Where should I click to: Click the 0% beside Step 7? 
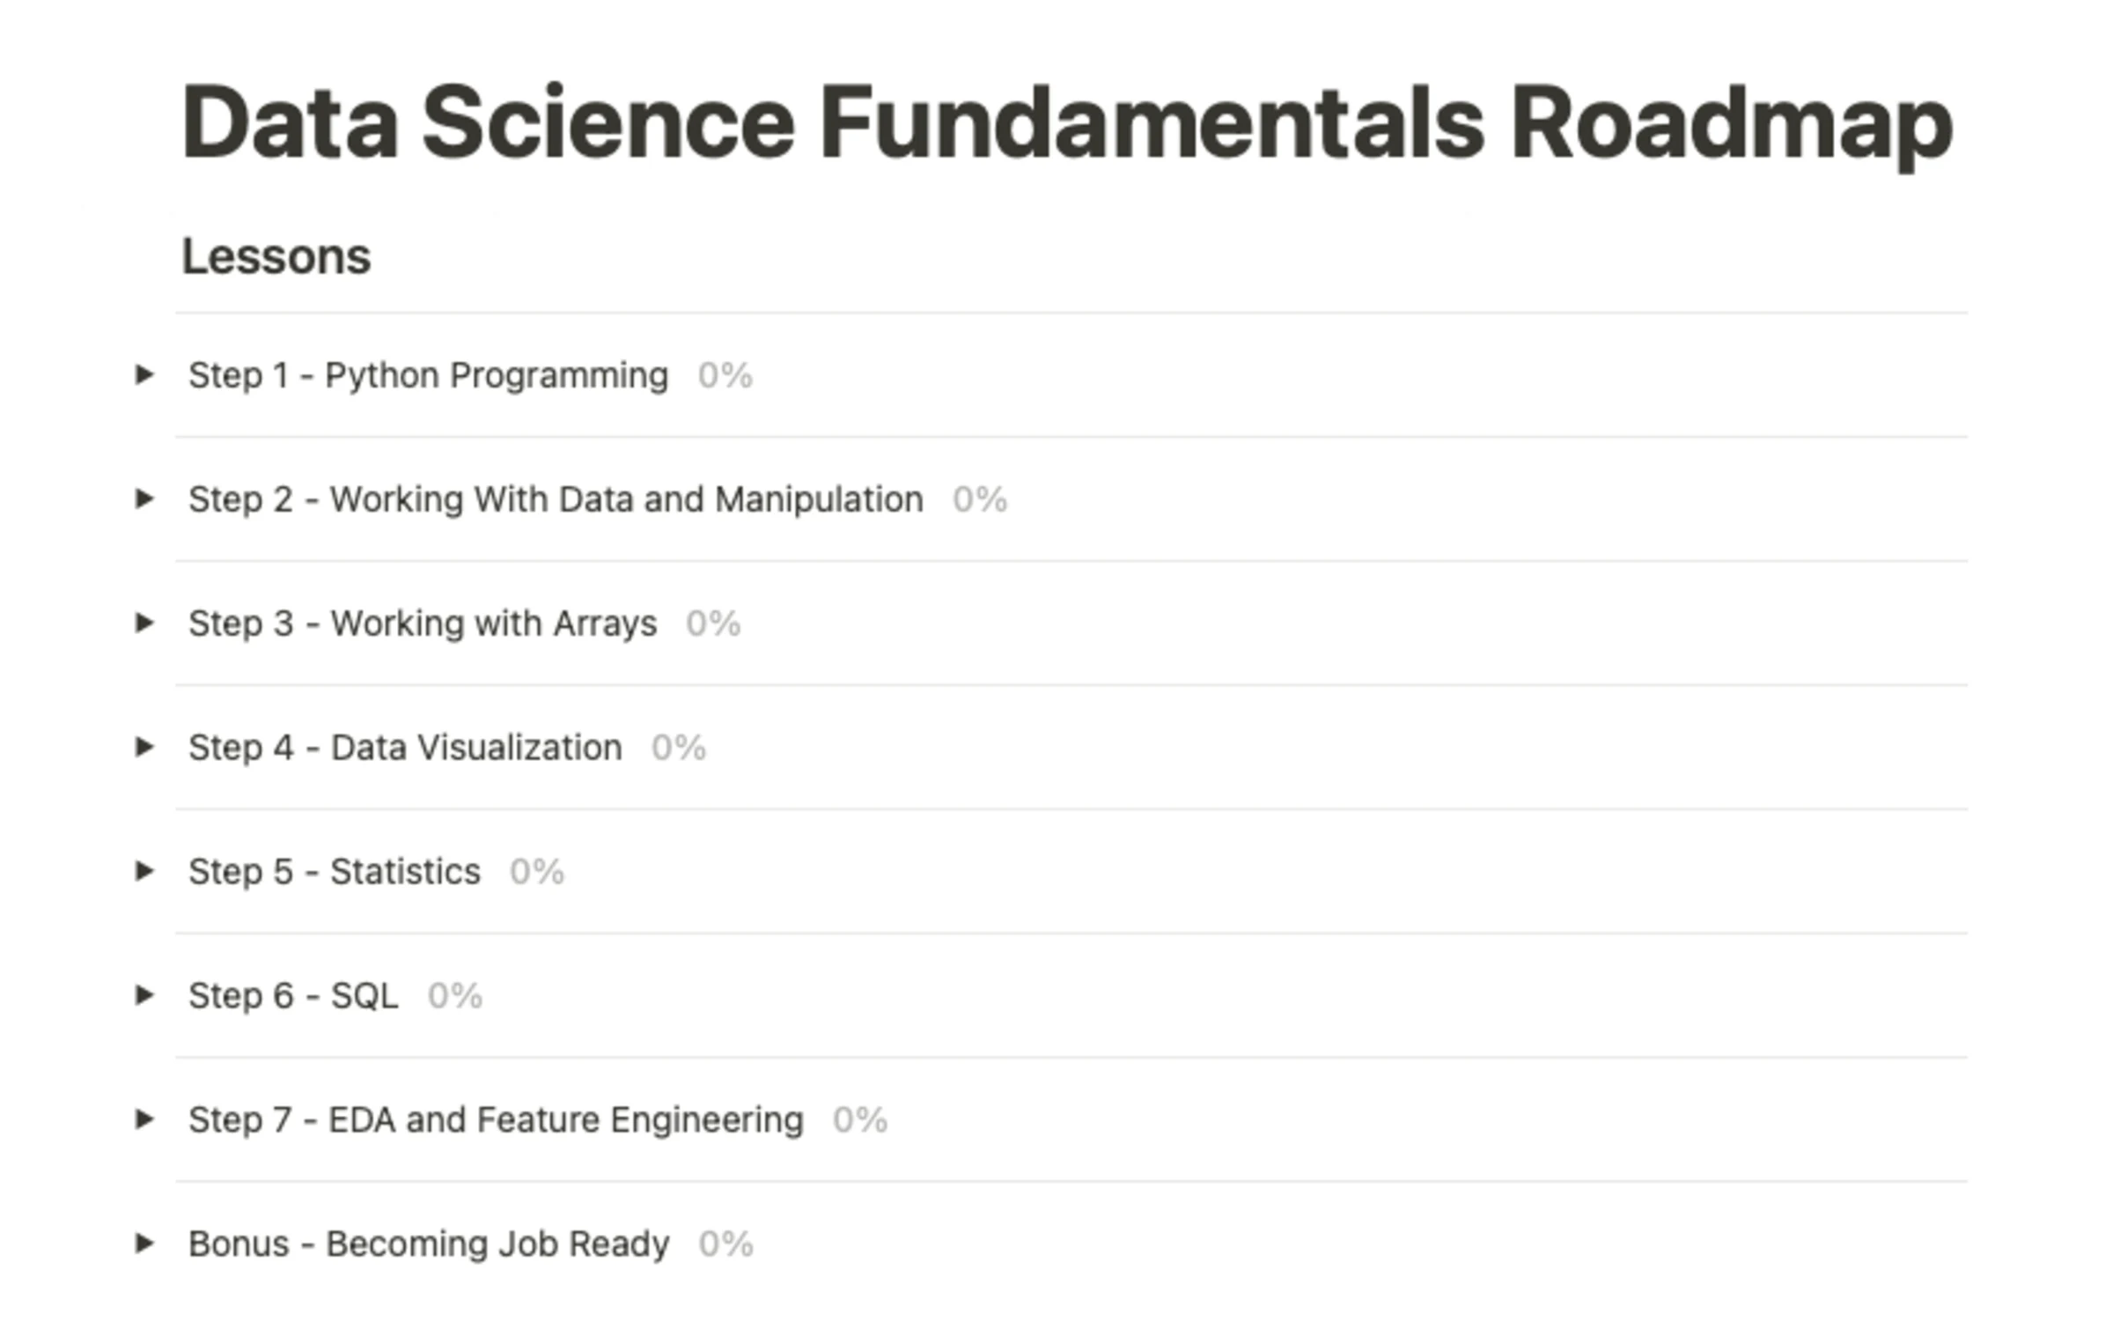(861, 1122)
